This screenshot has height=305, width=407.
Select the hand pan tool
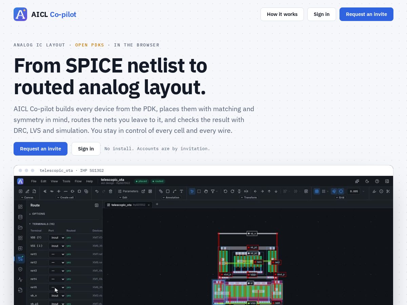click(206, 191)
